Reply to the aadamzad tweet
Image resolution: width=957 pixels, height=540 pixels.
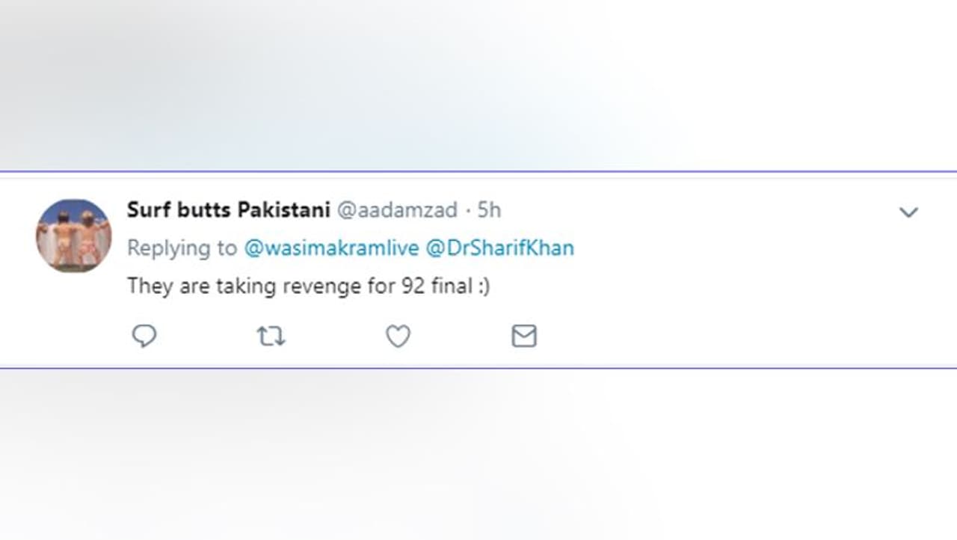coord(144,337)
